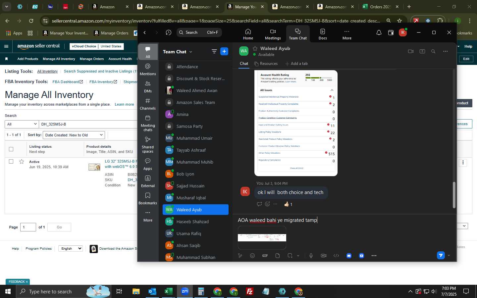The width and height of the screenshot is (477, 298).
Task: Open 'Date Created: New to Old' sort dropdown
Action: point(74,135)
